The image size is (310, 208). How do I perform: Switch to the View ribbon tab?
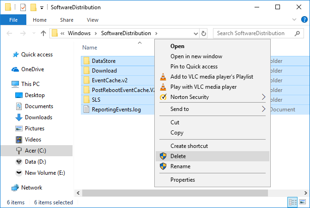click(x=92, y=20)
